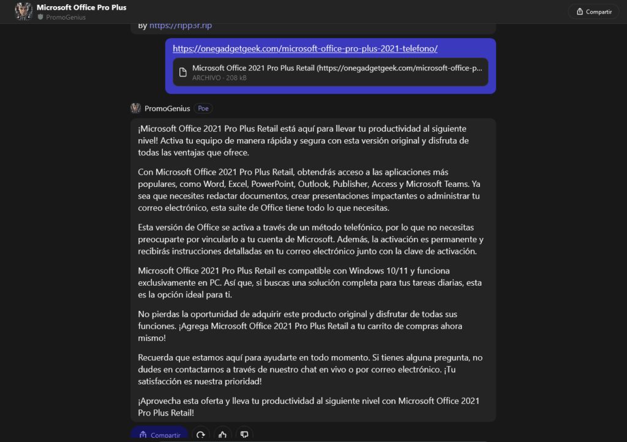The image size is (627, 442).
Task: Open the onegadgetgeek.com Microsoft Office link
Action: coord(305,48)
